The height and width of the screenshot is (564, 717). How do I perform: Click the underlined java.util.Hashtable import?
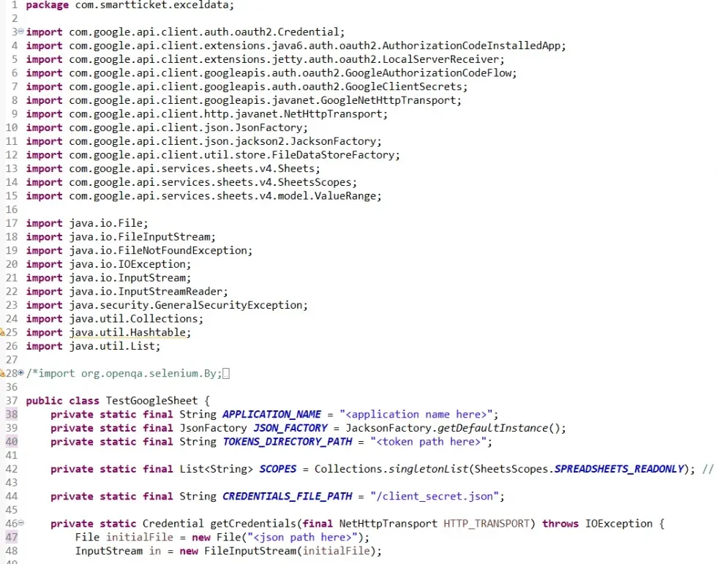pos(127,333)
